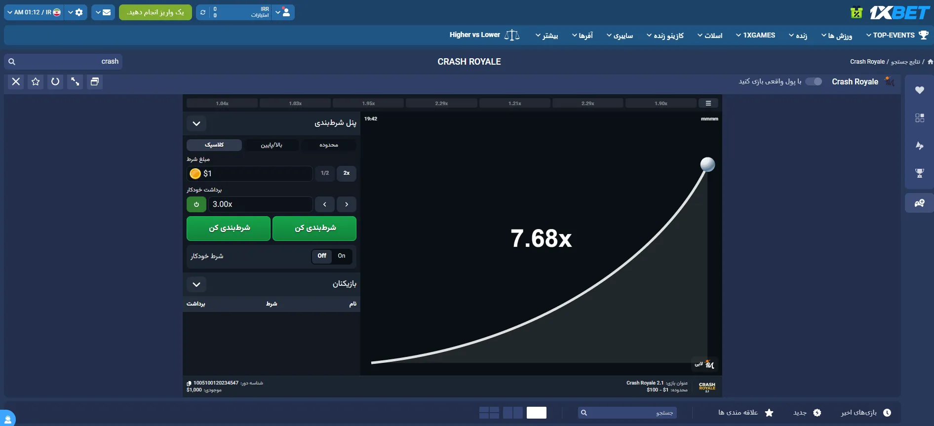This screenshot has height=426, width=934.
Task: Decrease auto cashout with left arrow
Action: point(325,204)
